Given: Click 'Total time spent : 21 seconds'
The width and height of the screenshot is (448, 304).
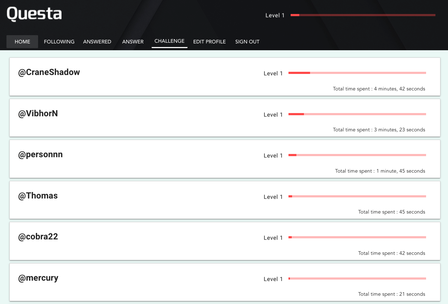Looking at the screenshot, I should coord(392,294).
